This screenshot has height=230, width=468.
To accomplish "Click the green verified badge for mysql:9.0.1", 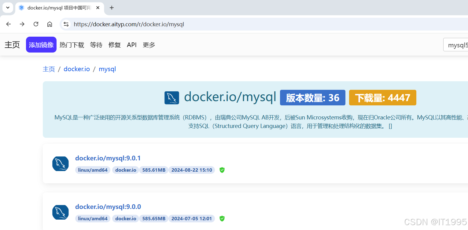I will point(222,170).
